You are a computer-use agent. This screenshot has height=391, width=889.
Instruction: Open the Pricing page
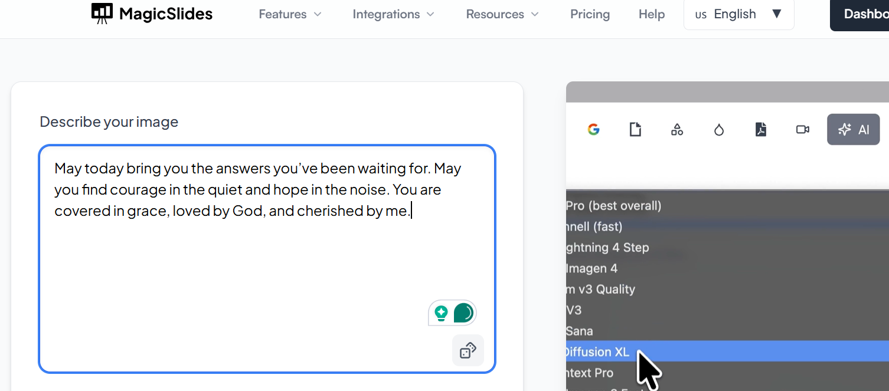pyautogui.click(x=590, y=14)
